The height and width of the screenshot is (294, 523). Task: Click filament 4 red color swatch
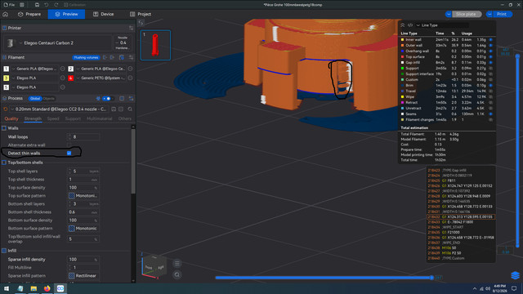click(71, 78)
